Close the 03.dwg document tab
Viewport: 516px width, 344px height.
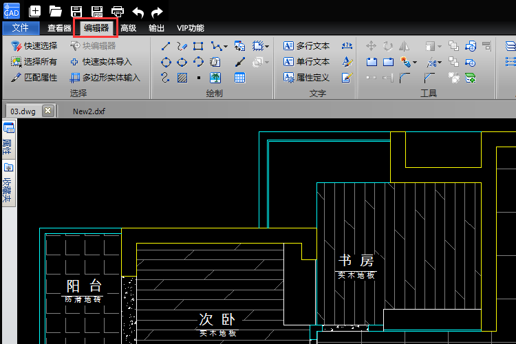[47, 111]
